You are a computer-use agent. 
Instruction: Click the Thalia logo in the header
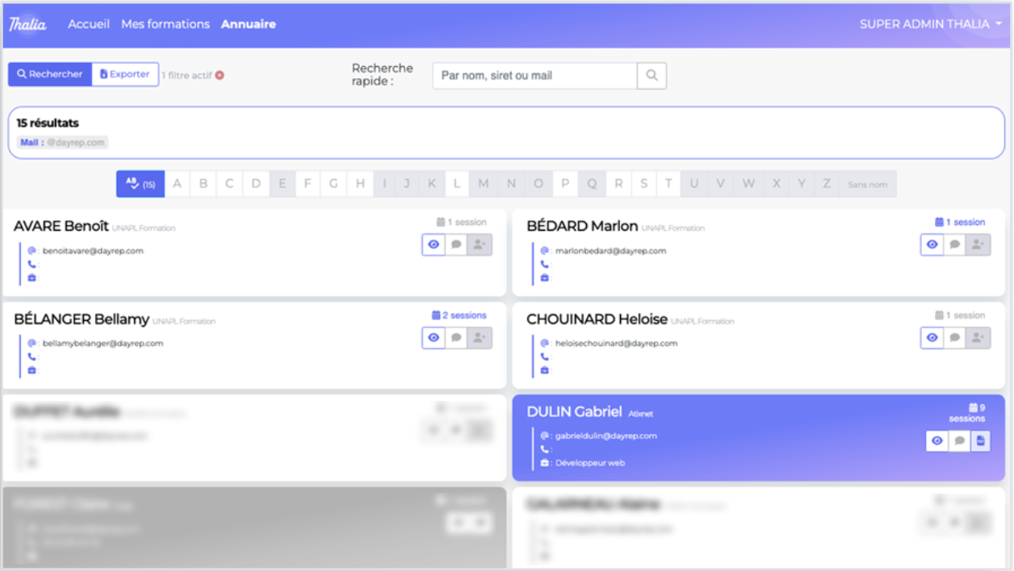point(27,23)
